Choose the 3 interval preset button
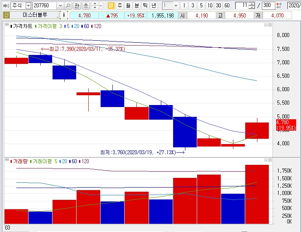 [x=193, y=5]
